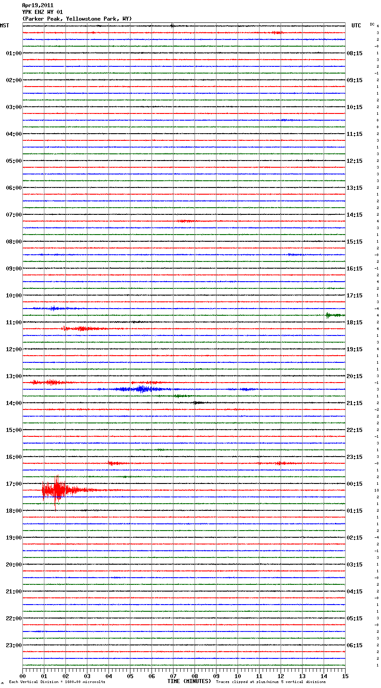Select the 07:00 MST time label
The width and height of the screenshot is (381, 688).
(x=14, y=215)
